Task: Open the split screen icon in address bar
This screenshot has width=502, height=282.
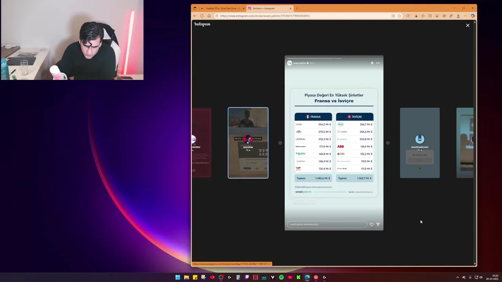Action: pos(393,16)
